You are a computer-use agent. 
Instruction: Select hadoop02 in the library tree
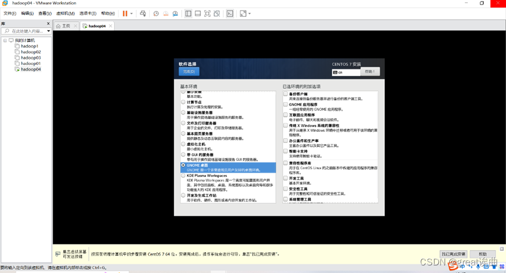[30, 52]
